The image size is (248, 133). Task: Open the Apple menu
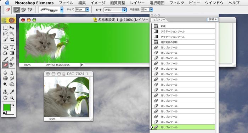[7, 3]
